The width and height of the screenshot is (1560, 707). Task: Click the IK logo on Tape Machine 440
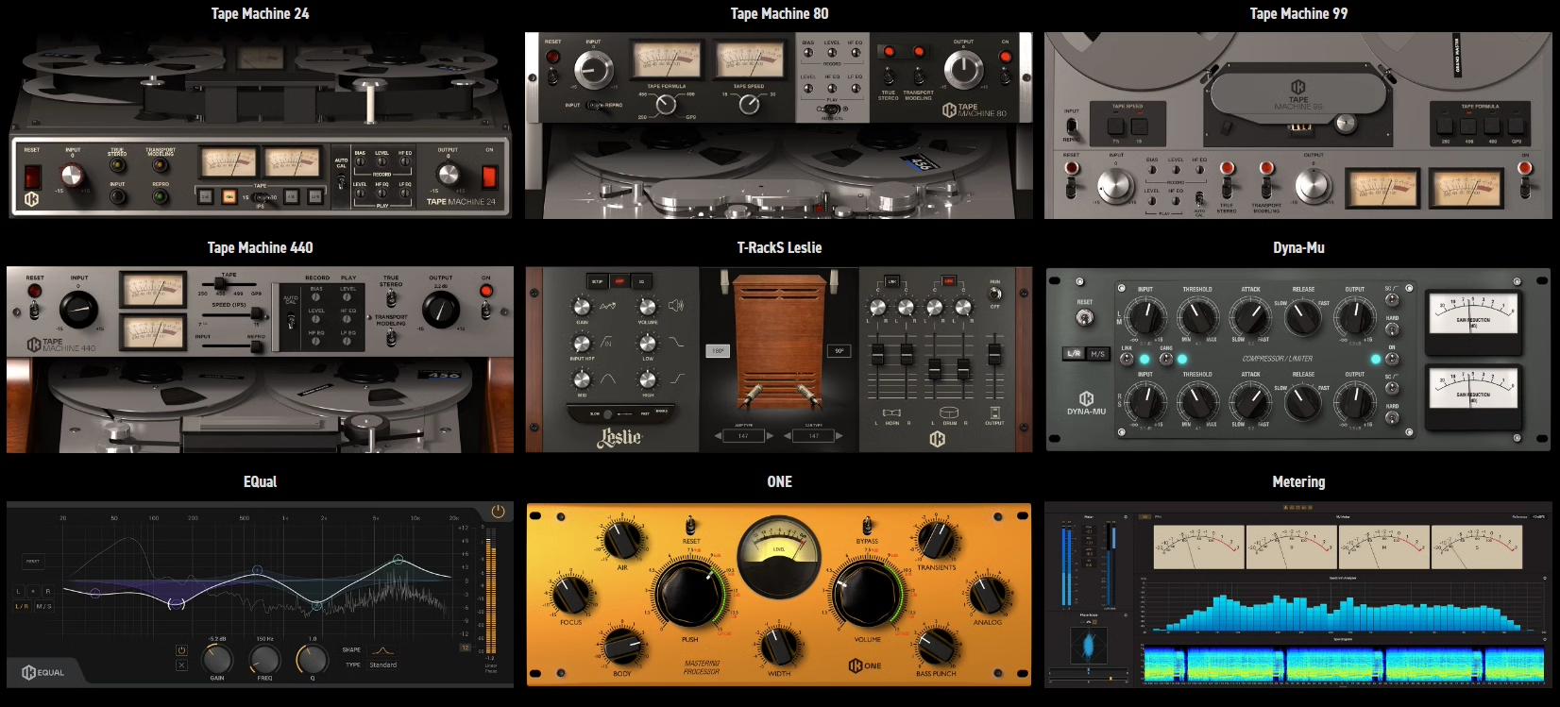point(34,345)
